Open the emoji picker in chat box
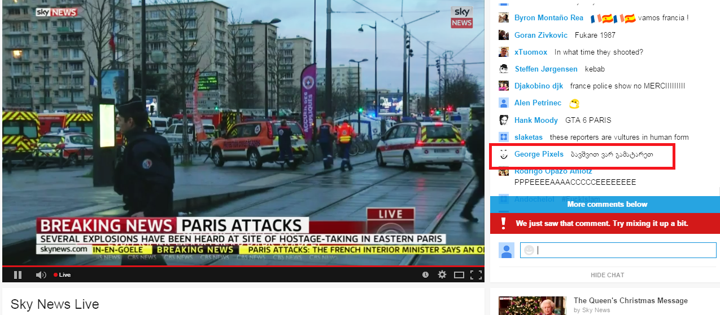The width and height of the screenshot is (720, 315). [529, 250]
